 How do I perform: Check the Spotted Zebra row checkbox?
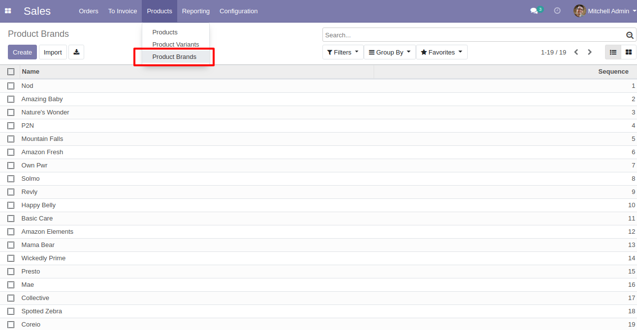pos(11,311)
